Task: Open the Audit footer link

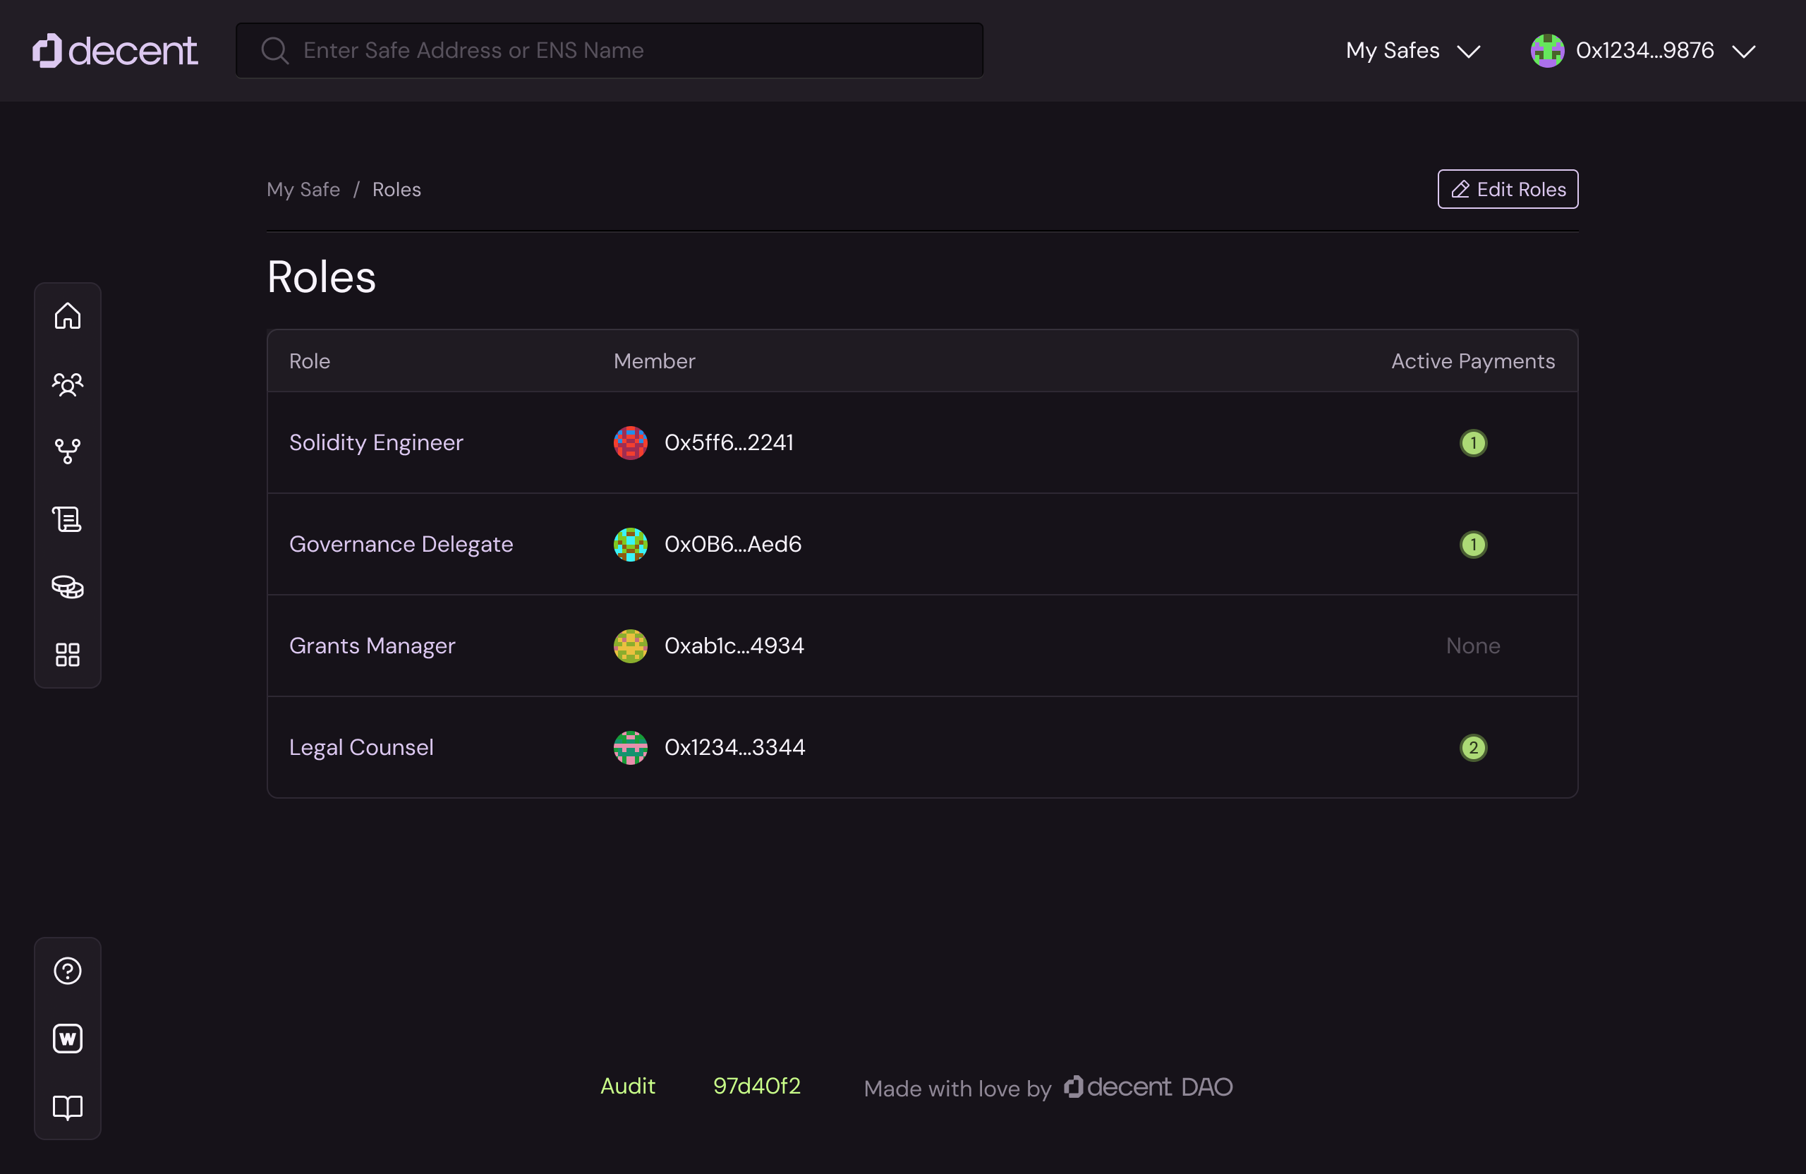Action: click(x=626, y=1086)
